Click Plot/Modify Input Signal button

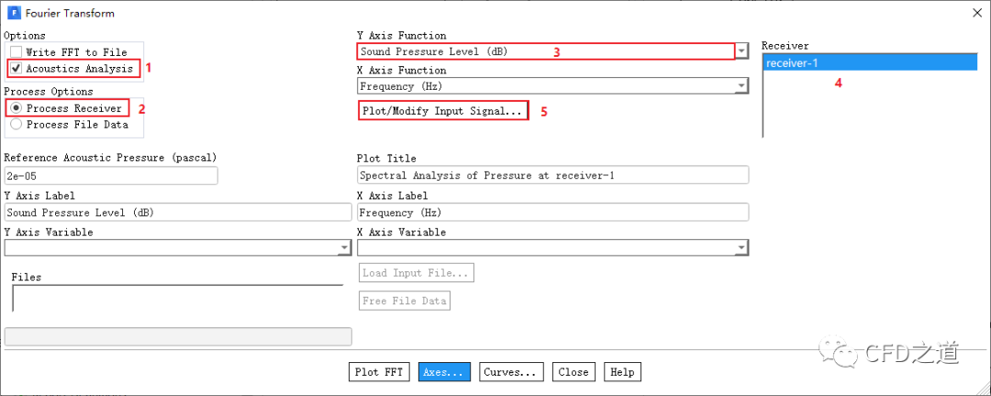pyautogui.click(x=442, y=111)
